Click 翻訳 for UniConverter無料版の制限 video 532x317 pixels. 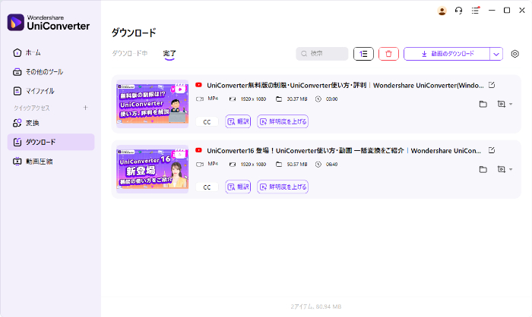pos(238,121)
